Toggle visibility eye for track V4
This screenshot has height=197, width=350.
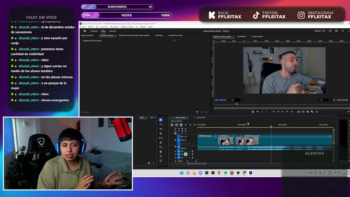click(x=186, y=129)
